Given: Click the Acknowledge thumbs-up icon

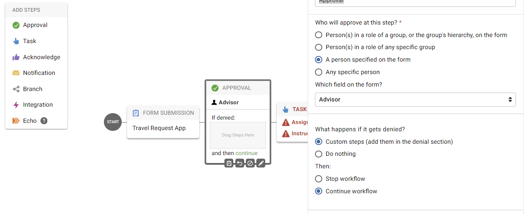Looking at the screenshot, I should (16, 57).
